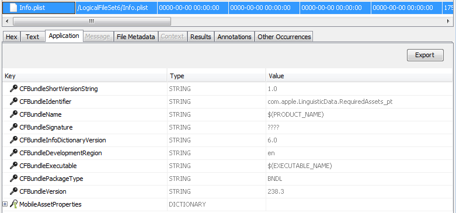Screen dimensions: 456x213
Task: Click the /LogicalFileSet6/Info.plist path cell
Action: [117, 8]
